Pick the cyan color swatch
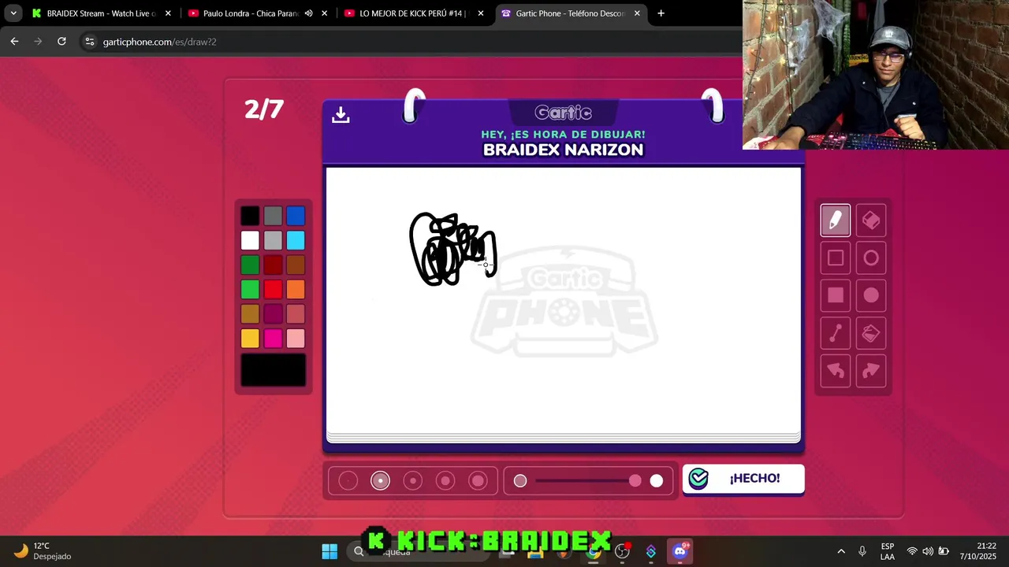The height and width of the screenshot is (567, 1009). tap(296, 240)
